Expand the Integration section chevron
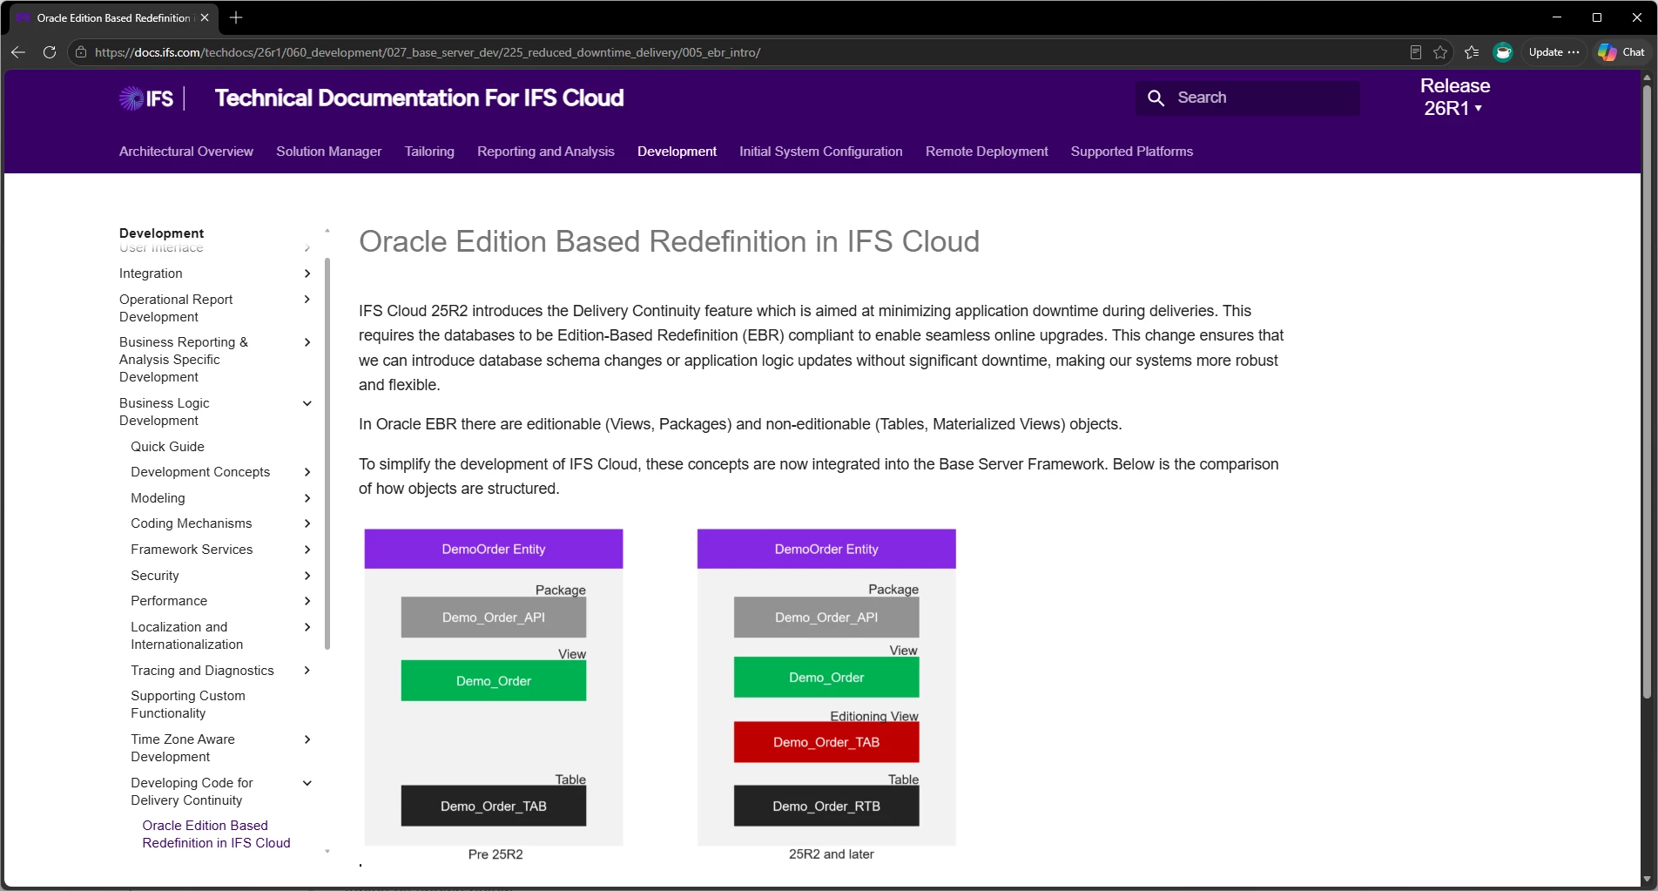Screen dimensions: 1658x891 click(307, 273)
